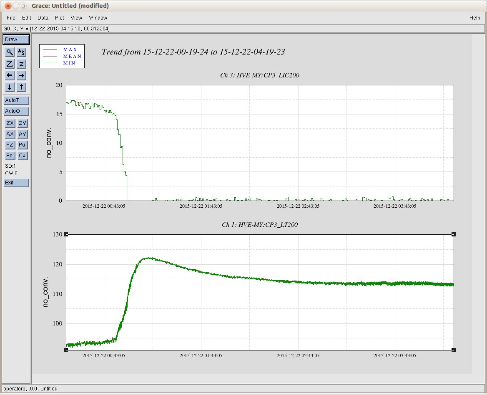Image resolution: width=487 pixels, height=395 pixels.
Task: Click the red MAX legend line
Action: coord(50,50)
